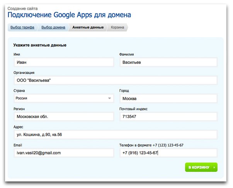The image size is (233, 188).
Task: Click the Подключение Google Apps для домена heading
Action: pos(69,15)
